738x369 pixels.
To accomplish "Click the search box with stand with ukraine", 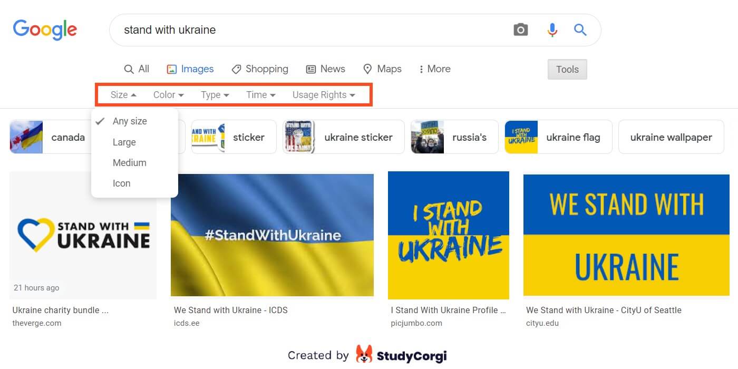I will pos(311,30).
